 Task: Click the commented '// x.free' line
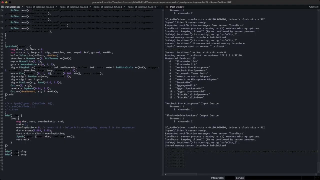11,109
